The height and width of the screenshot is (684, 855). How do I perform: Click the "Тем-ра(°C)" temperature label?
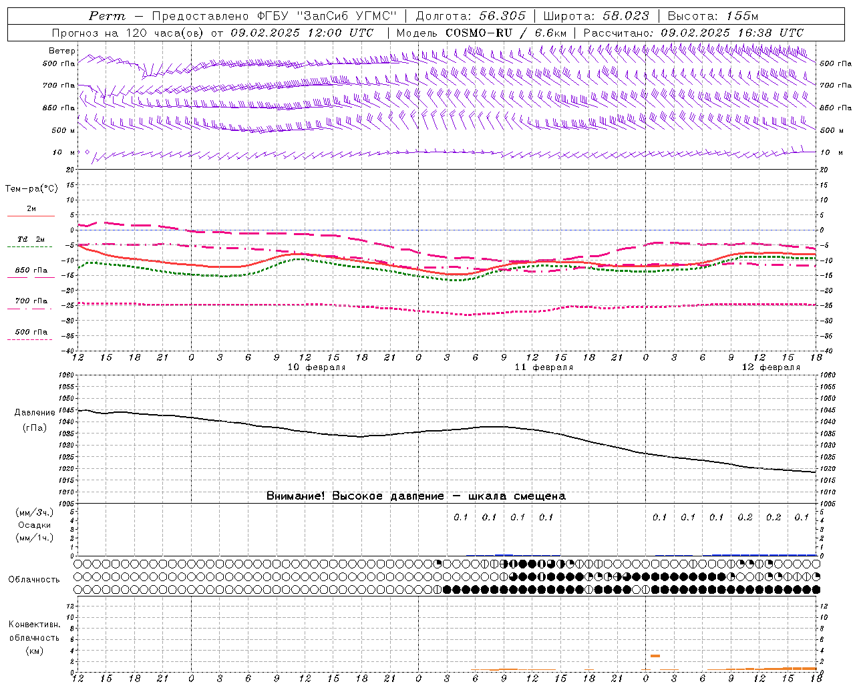click(x=31, y=189)
